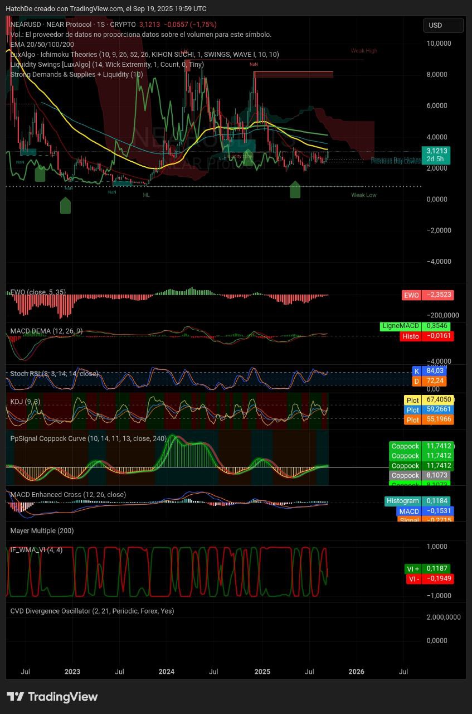This screenshot has height=714, width=472.
Task: Click the PpSignal Coppock Curve indicator title
Action: pyautogui.click(x=89, y=439)
